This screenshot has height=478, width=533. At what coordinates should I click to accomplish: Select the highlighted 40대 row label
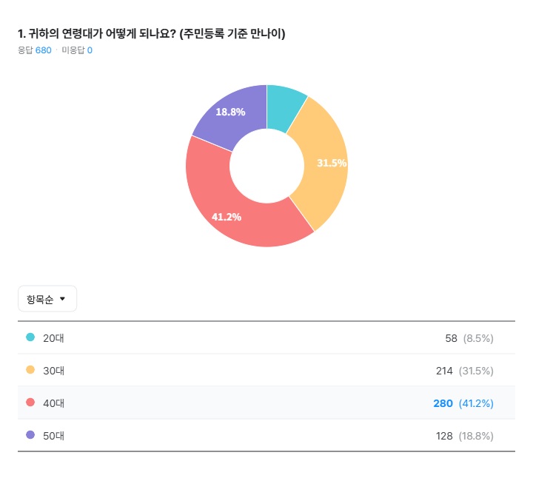(54, 403)
